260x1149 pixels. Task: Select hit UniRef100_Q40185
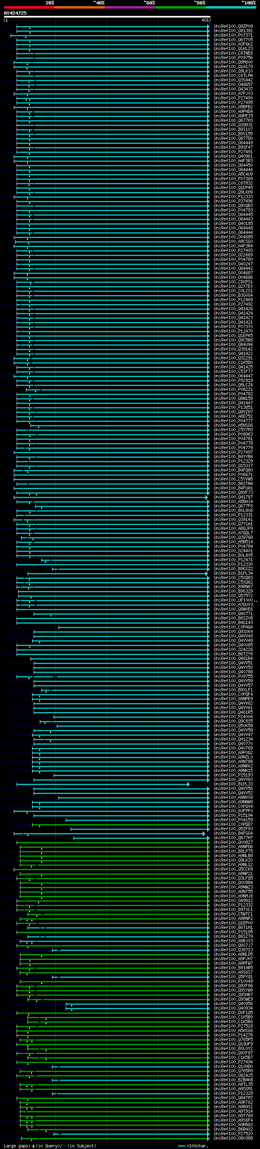233,223
